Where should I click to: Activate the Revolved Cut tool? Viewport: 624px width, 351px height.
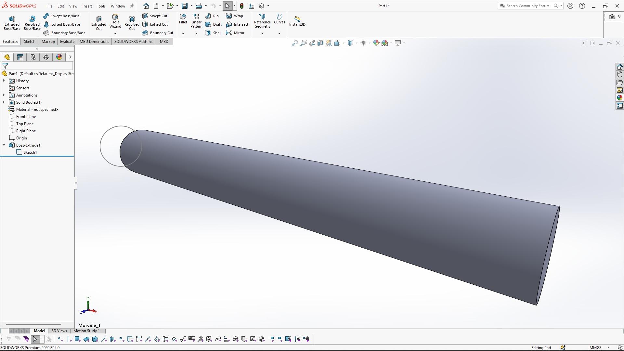tap(132, 23)
